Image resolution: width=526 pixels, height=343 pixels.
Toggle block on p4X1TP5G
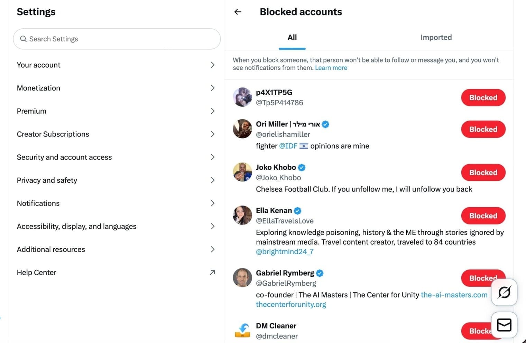(x=483, y=97)
